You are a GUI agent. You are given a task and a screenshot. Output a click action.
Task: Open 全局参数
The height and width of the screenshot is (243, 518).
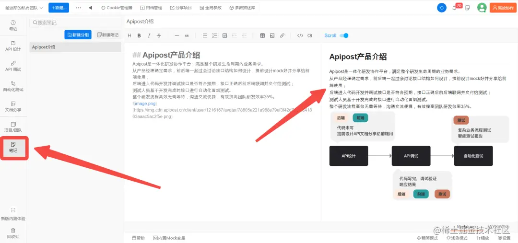[211, 8]
